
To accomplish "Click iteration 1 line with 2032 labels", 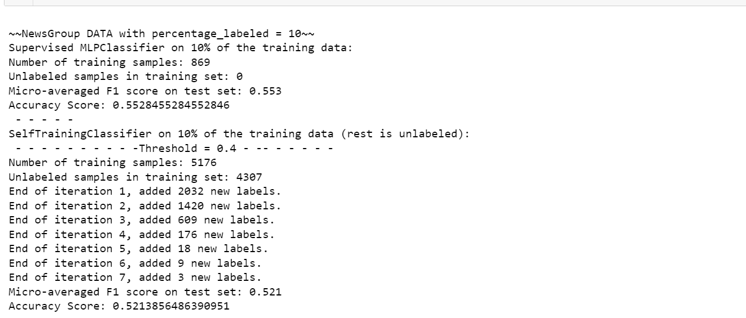I will point(145,191).
